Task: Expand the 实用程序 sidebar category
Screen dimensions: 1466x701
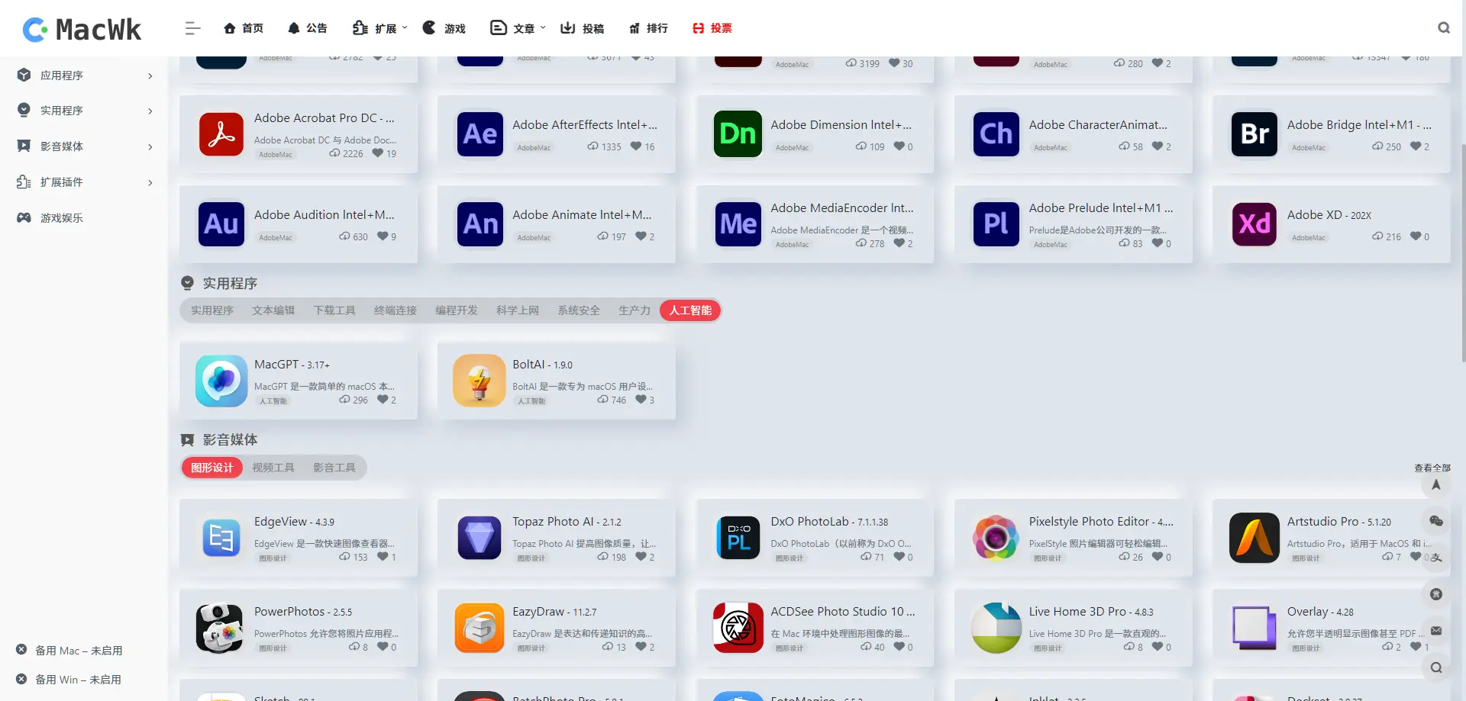Action: [x=84, y=111]
